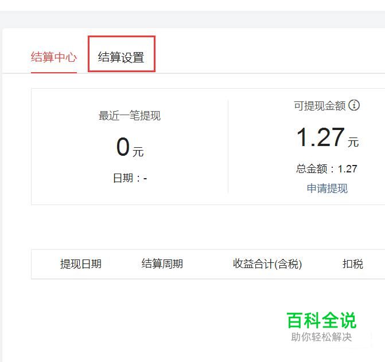The height and width of the screenshot is (362, 385).
Task: Click the 可提现金额 label
Action: click(320, 106)
